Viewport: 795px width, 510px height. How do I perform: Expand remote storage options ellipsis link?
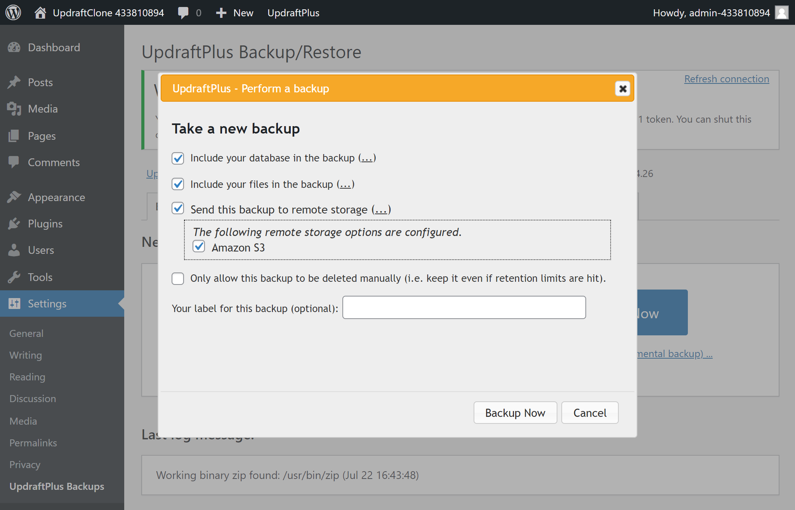point(381,210)
